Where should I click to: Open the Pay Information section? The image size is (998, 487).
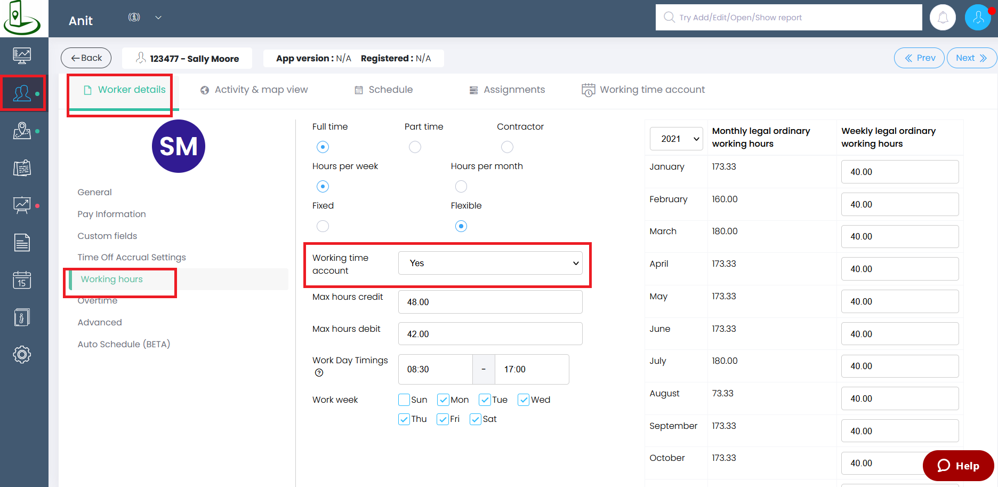111,214
